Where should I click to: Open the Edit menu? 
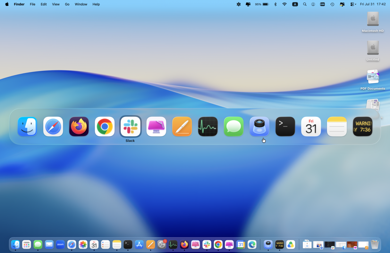pyautogui.click(x=44, y=4)
